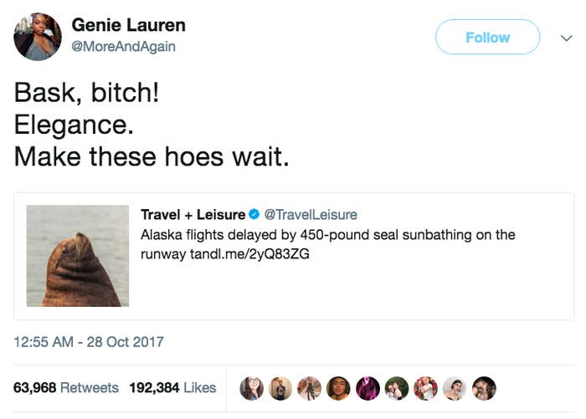Open the @MoreAndAgain handle
Viewport: 586px width, 419px height.
coord(123,46)
